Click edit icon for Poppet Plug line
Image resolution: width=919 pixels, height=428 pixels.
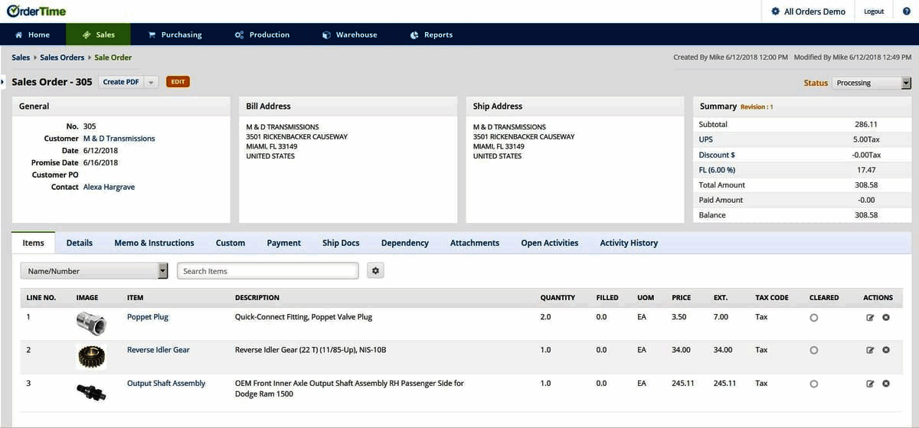[870, 317]
